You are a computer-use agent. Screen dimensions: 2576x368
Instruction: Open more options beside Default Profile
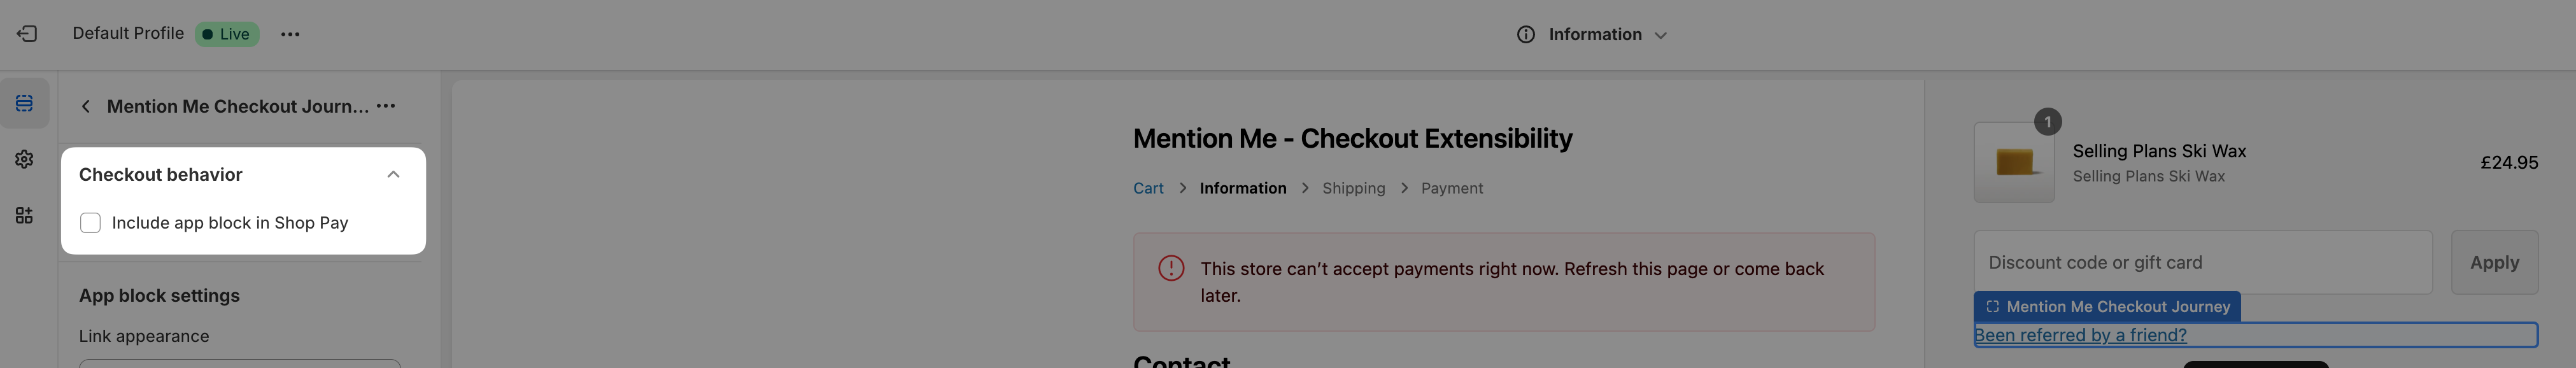tap(290, 34)
